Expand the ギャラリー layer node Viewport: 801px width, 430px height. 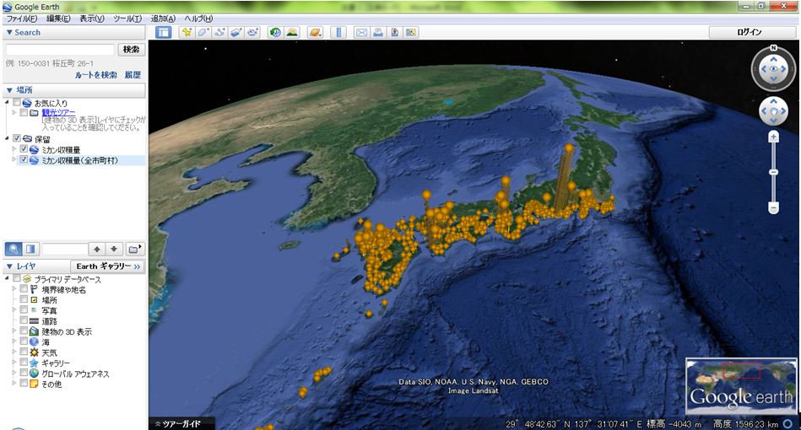(14, 363)
